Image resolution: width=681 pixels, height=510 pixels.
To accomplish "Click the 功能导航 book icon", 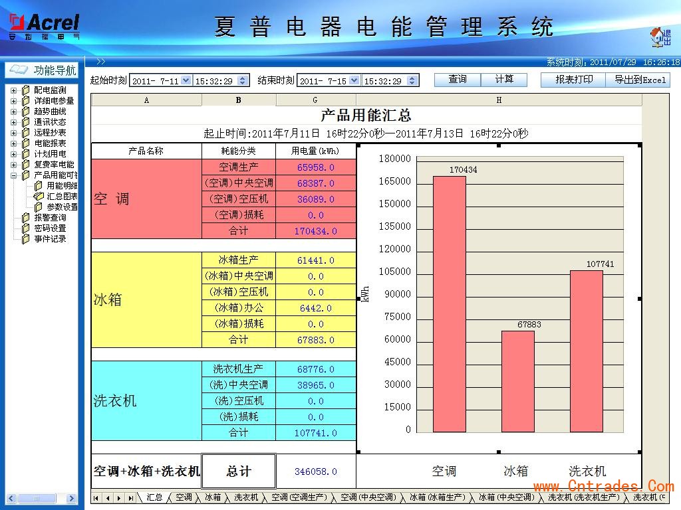I will coord(19,69).
